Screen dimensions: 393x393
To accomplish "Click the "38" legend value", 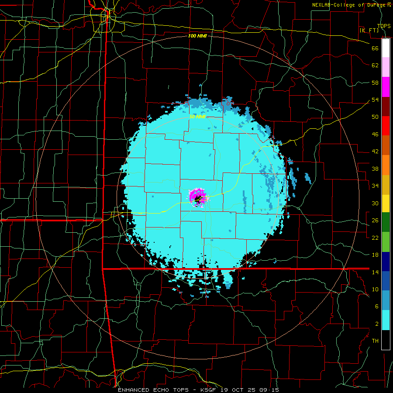I will coord(375,169).
